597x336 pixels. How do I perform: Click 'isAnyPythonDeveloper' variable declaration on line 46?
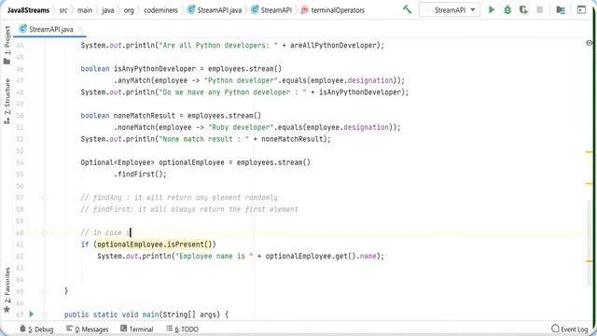[x=155, y=69]
